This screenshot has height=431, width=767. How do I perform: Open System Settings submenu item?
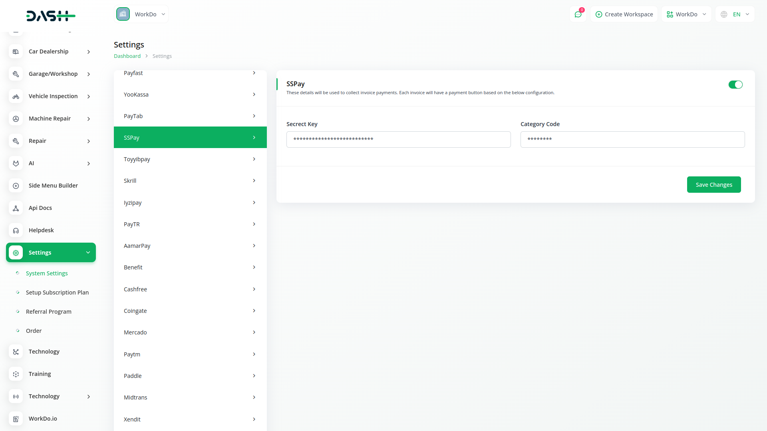tap(47, 273)
